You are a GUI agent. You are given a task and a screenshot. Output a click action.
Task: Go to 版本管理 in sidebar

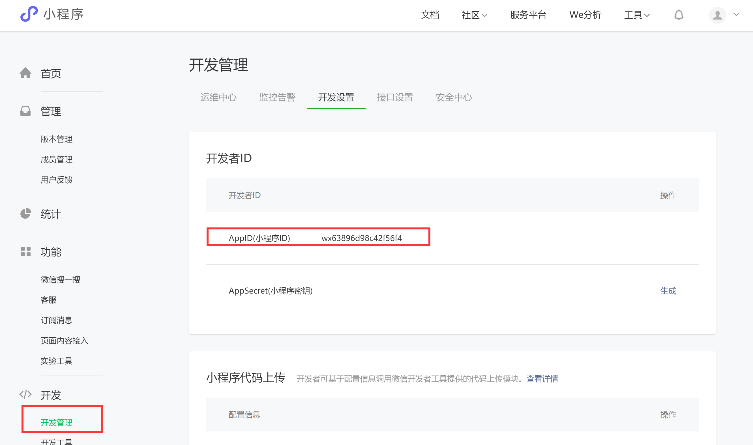pos(56,139)
